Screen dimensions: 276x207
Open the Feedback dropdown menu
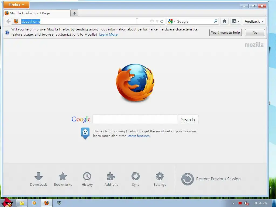[254, 22]
